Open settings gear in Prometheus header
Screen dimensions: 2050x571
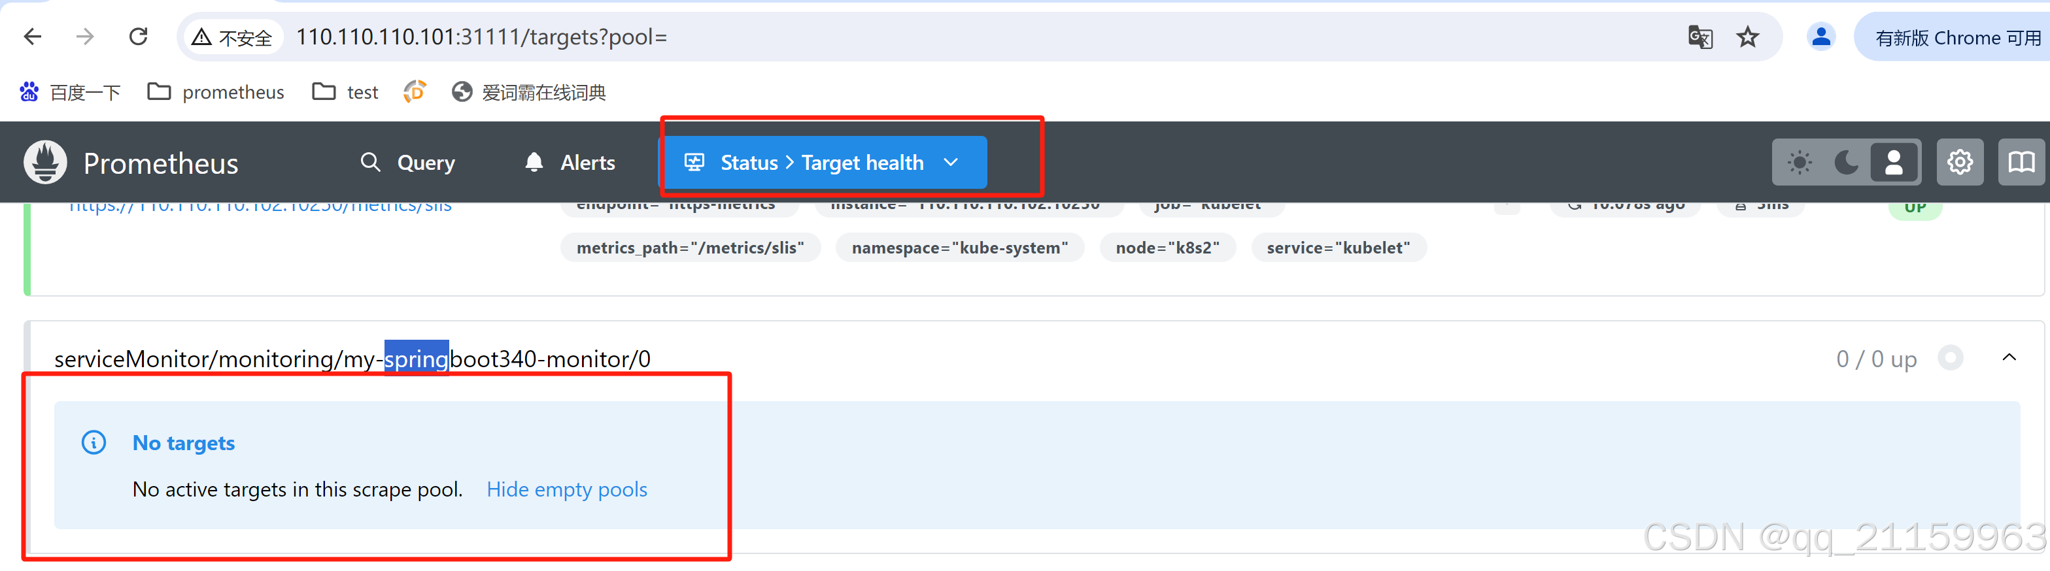[1959, 162]
